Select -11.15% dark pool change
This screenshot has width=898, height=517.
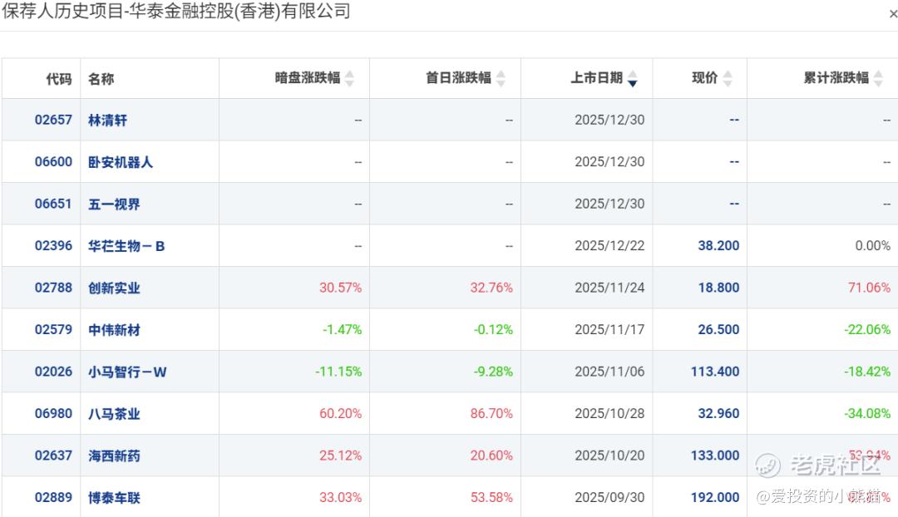[338, 372]
